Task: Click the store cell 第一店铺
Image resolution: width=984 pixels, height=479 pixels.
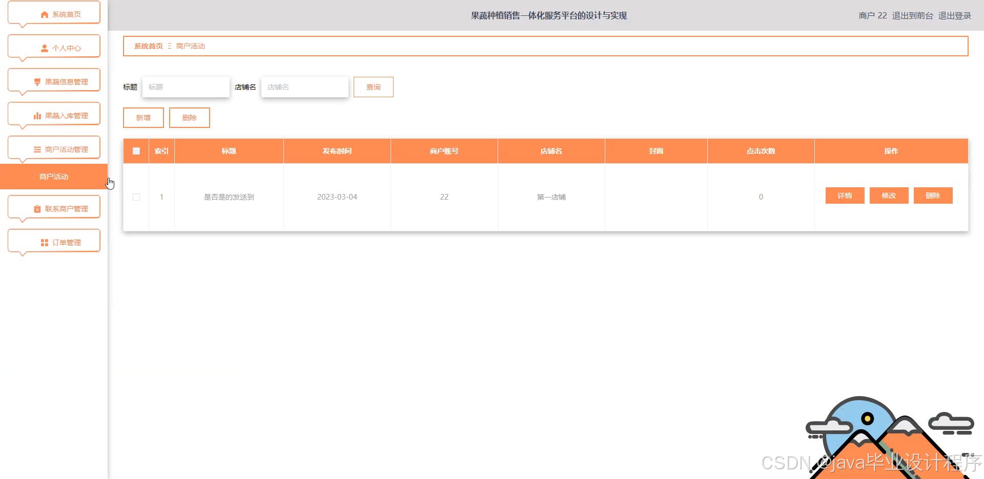Action: pyautogui.click(x=551, y=197)
